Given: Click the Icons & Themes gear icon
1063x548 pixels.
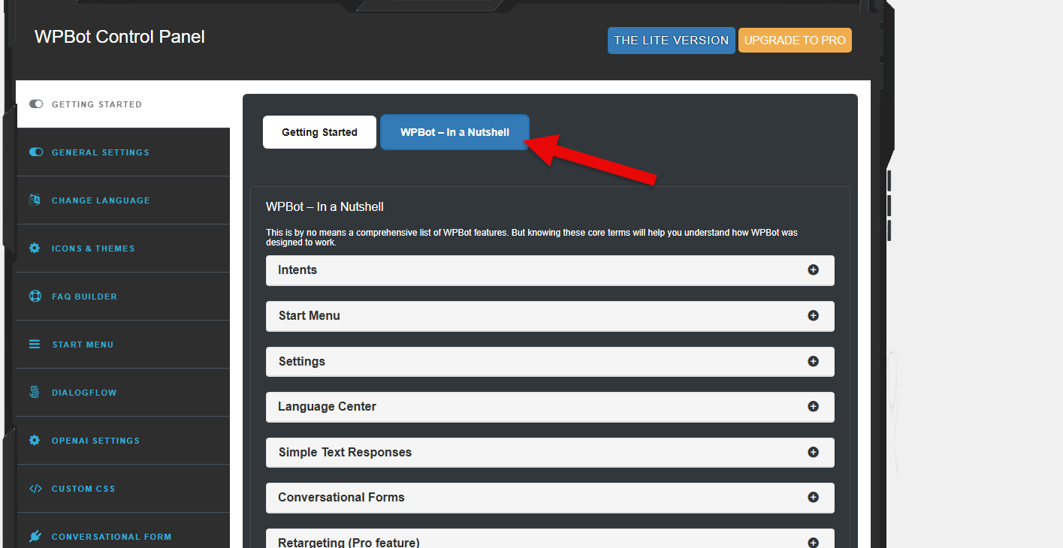Looking at the screenshot, I should pyautogui.click(x=35, y=248).
